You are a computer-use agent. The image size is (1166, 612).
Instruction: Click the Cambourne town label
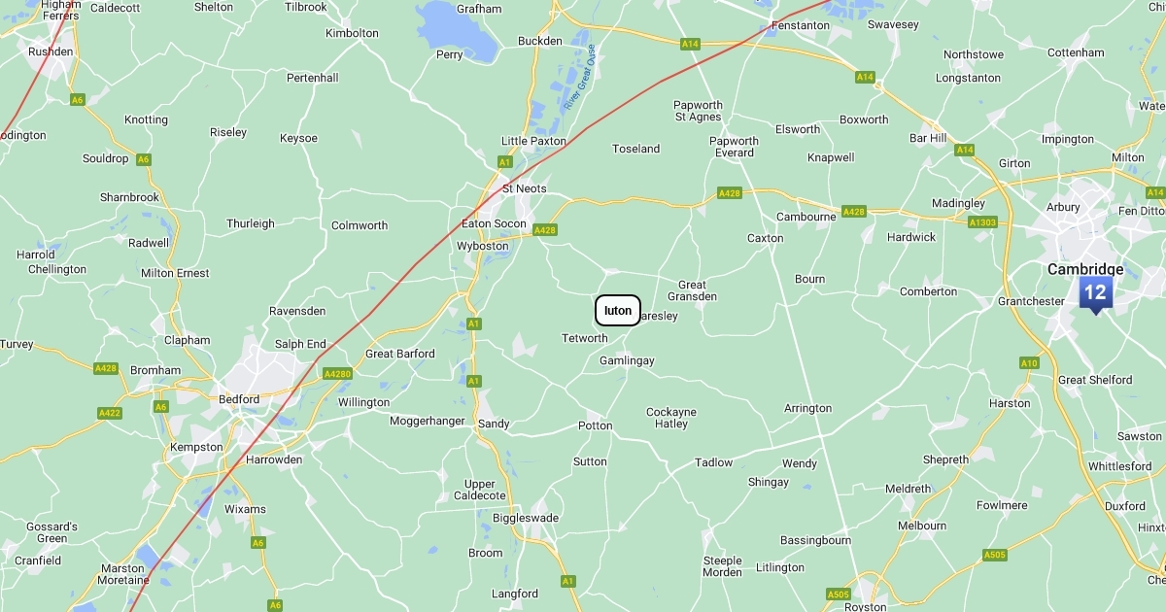click(x=806, y=217)
